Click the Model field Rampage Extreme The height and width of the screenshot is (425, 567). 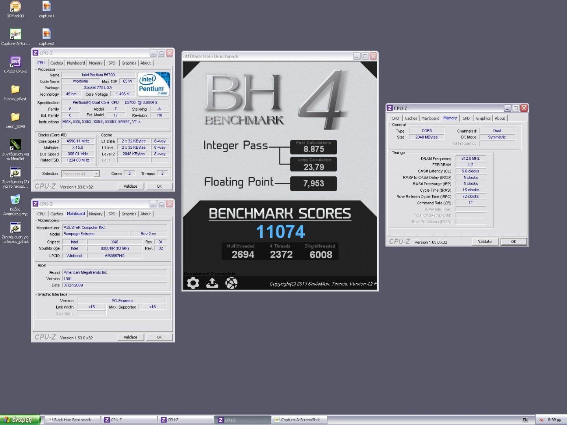[95, 234]
